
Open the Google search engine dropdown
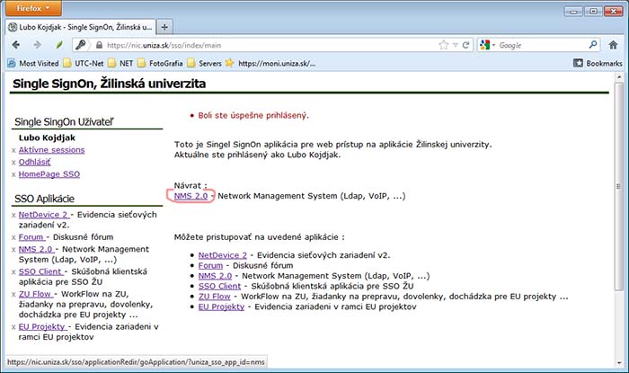(x=488, y=45)
